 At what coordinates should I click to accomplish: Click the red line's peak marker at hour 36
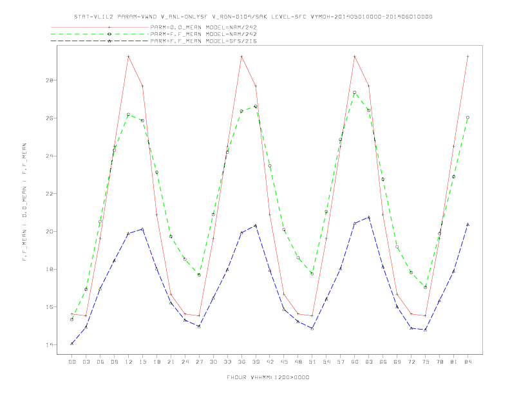[241, 57]
